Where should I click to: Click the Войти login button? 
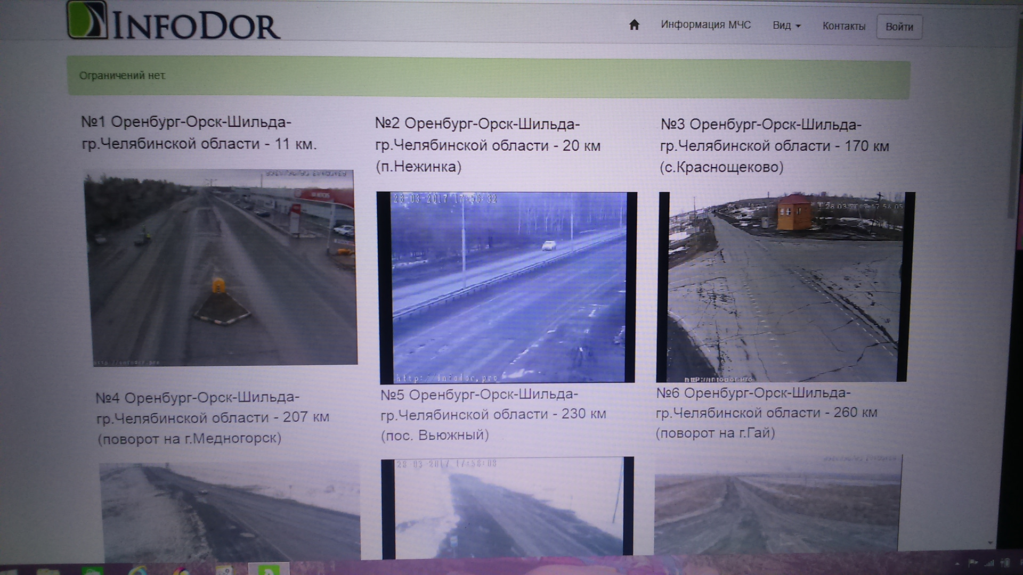coord(899,27)
